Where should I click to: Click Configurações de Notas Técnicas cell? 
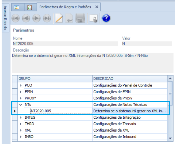pos(130,105)
